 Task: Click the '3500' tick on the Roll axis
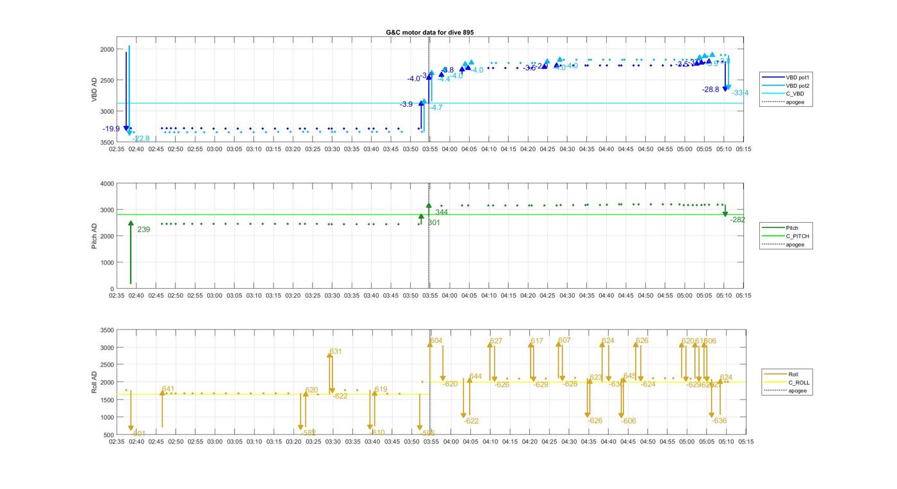[x=107, y=330]
